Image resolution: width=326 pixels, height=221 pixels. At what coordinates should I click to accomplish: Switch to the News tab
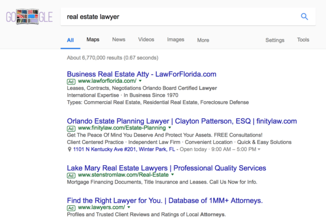tap(118, 40)
